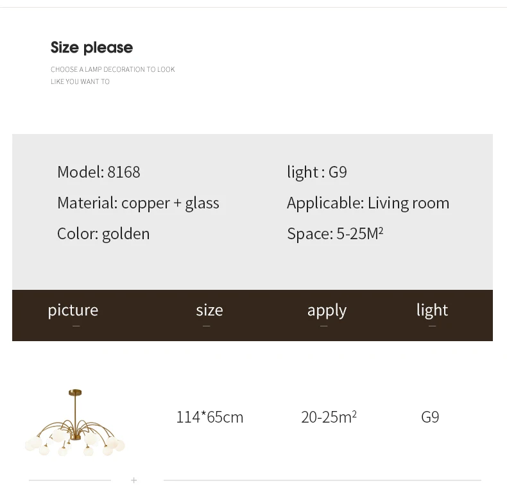This screenshot has width=507, height=488.
Task: Select the 'light' column header
Action: pos(432,310)
